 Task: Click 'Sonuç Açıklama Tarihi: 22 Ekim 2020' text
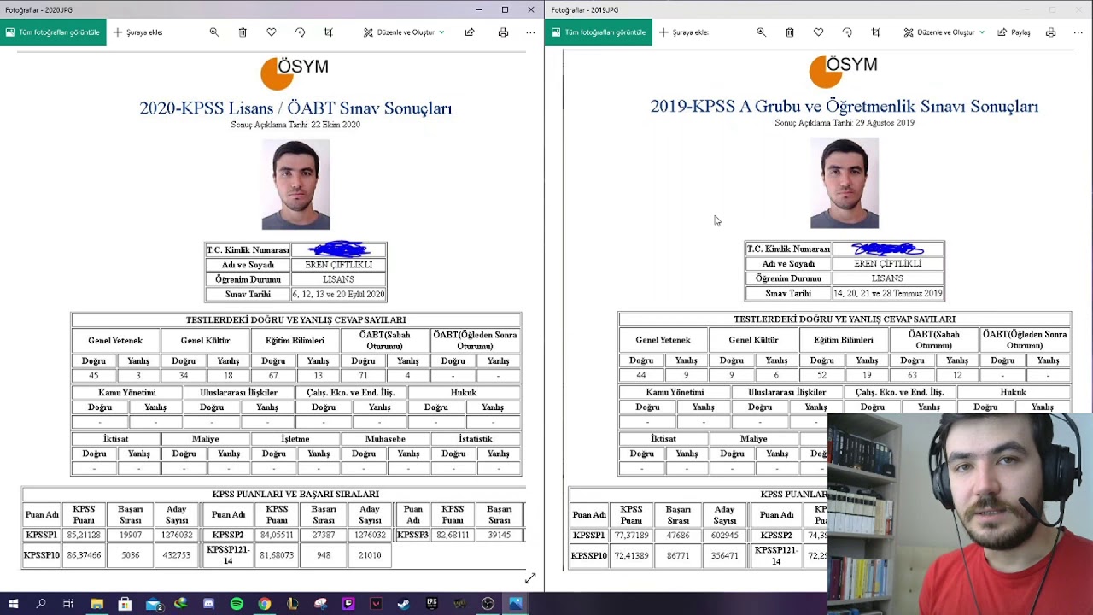pyautogui.click(x=295, y=125)
